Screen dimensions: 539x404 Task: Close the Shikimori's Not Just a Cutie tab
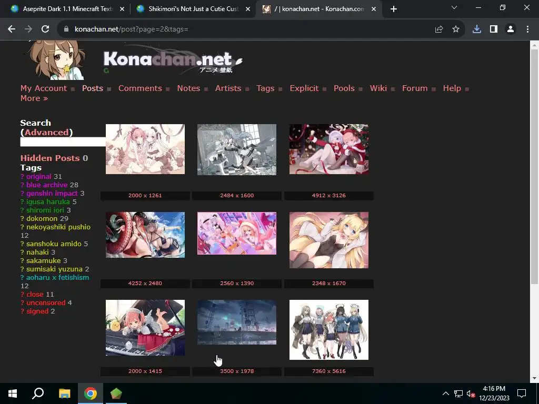click(x=248, y=9)
